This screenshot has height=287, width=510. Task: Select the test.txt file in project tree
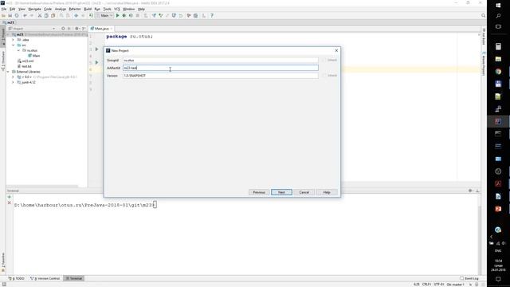[x=25, y=66]
